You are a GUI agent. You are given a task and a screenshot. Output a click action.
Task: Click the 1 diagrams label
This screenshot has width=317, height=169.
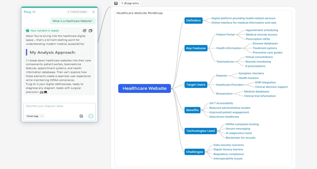130,3
